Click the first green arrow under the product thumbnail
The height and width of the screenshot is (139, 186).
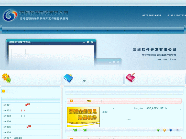75,130
